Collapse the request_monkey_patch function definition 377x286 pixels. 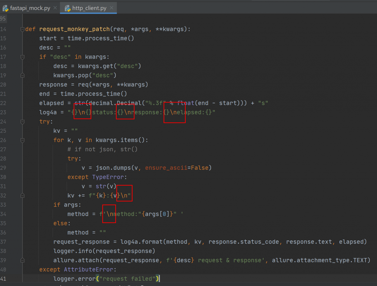click(x=22, y=29)
